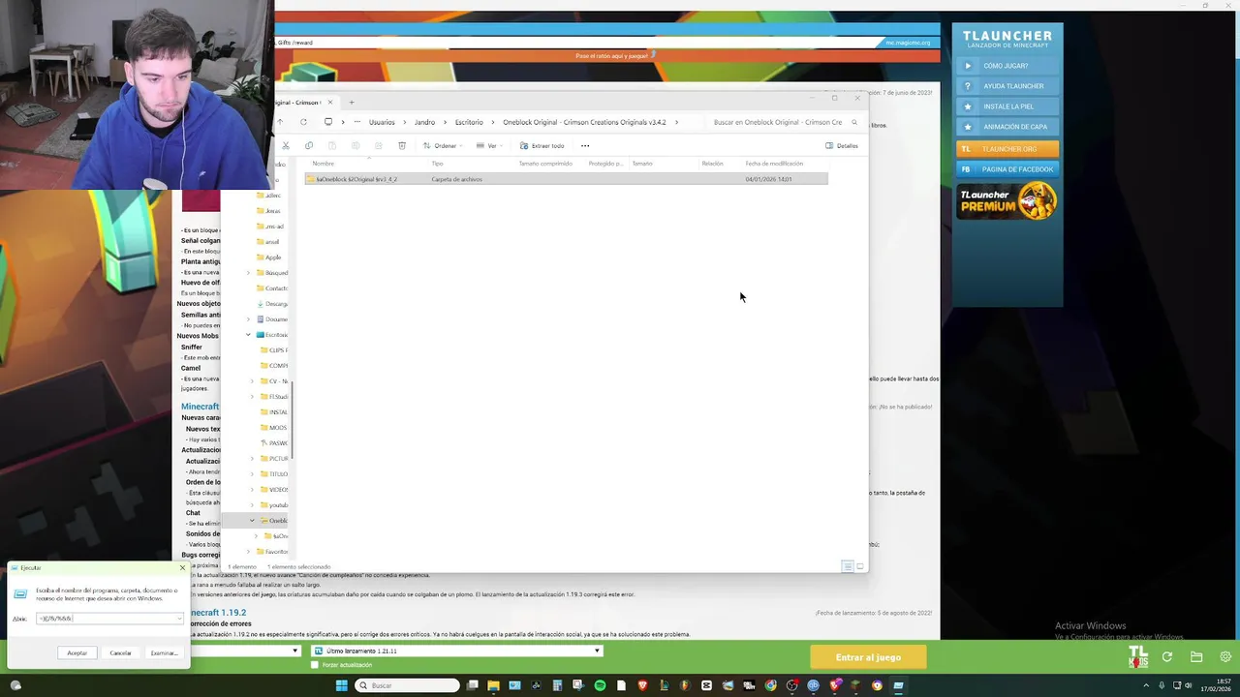Viewport: 1240px width, 697px height.
Task: Click Aceptar in Ejecutar dialog
Action: (x=77, y=652)
